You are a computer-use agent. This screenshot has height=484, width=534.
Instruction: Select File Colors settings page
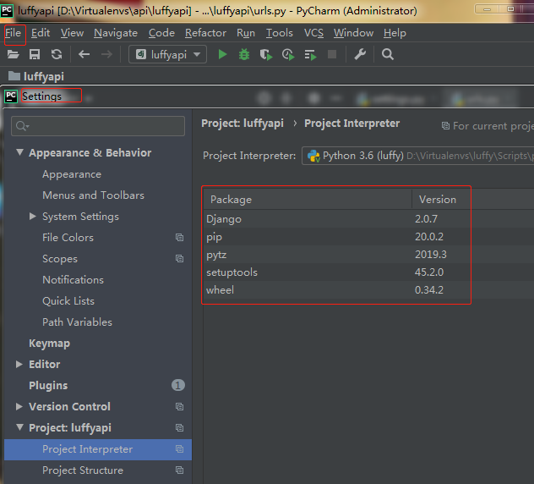tap(68, 238)
